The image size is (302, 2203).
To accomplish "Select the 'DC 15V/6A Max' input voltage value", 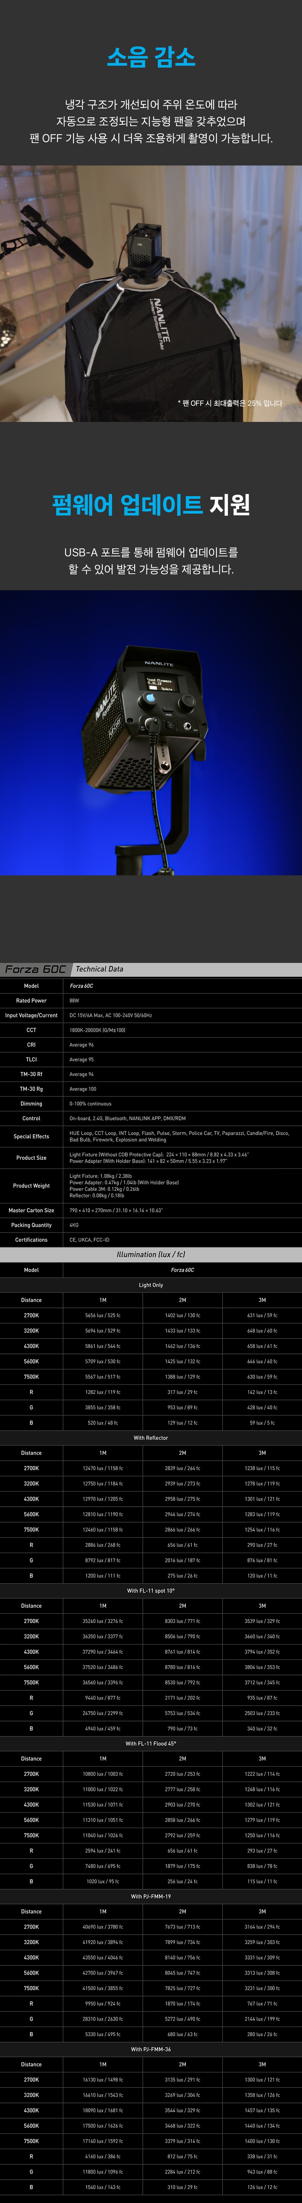I will [110, 1015].
